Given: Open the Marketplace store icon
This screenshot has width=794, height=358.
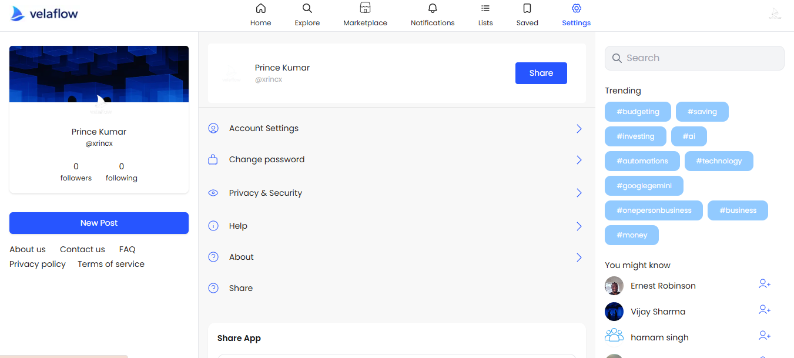Looking at the screenshot, I should point(365,9).
